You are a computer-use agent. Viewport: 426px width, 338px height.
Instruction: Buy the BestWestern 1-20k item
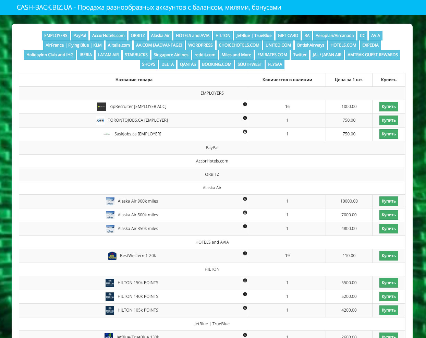click(x=389, y=256)
